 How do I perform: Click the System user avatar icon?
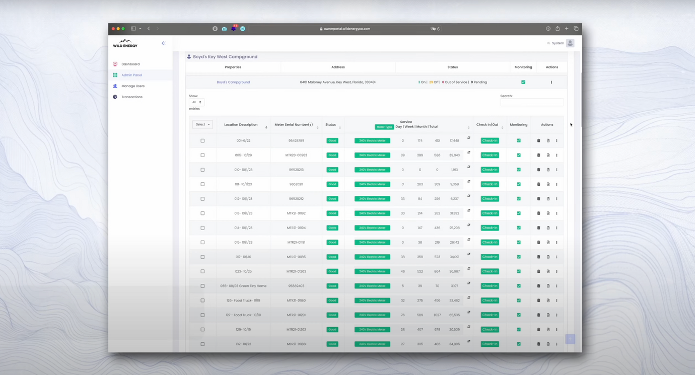click(x=570, y=43)
